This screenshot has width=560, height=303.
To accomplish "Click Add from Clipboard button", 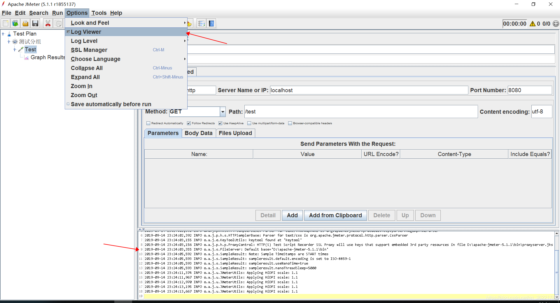I will 335,215.
